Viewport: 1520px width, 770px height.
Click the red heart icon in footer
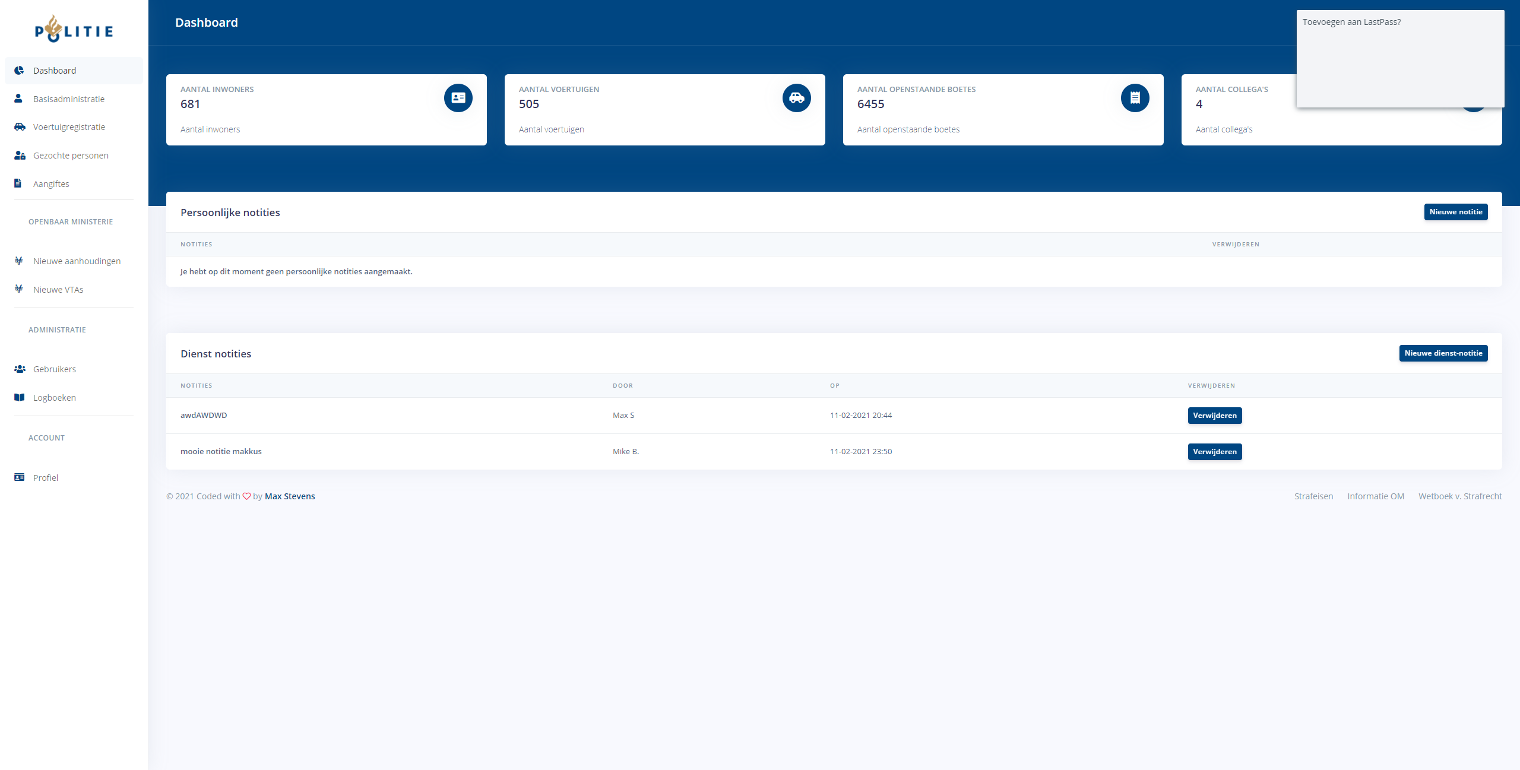246,496
